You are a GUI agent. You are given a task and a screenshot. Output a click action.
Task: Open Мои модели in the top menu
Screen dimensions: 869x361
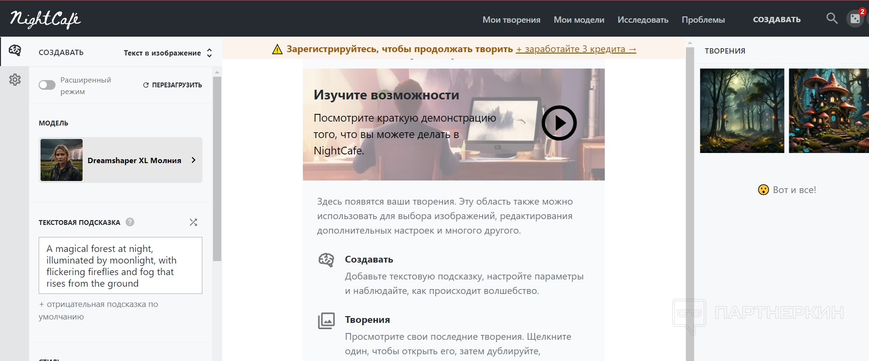coord(579,20)
